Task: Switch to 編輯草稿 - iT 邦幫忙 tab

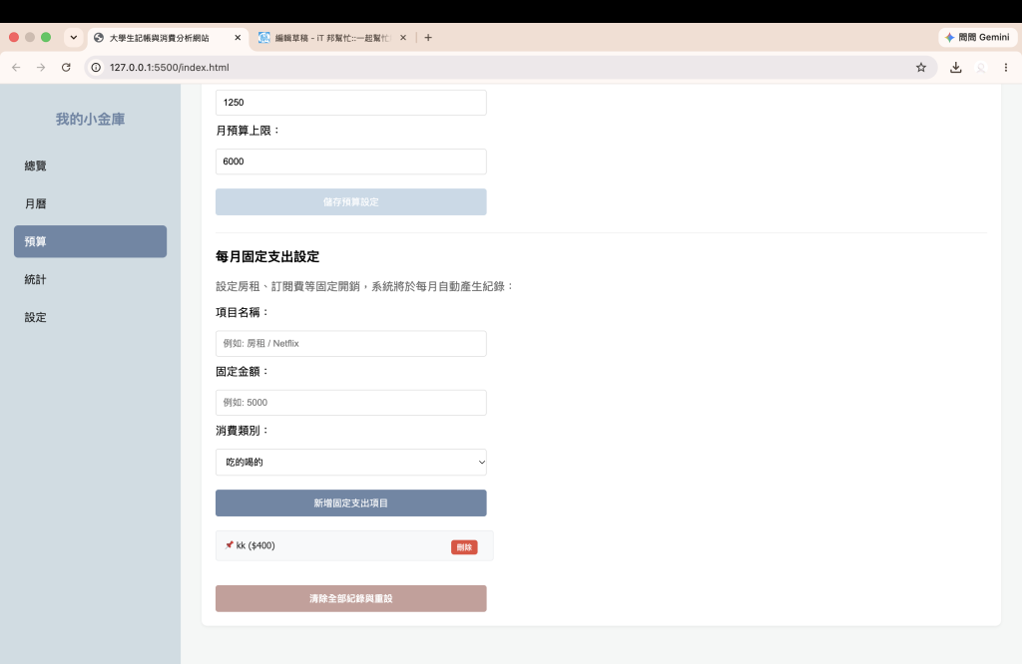Action: (x=333, y=38)
